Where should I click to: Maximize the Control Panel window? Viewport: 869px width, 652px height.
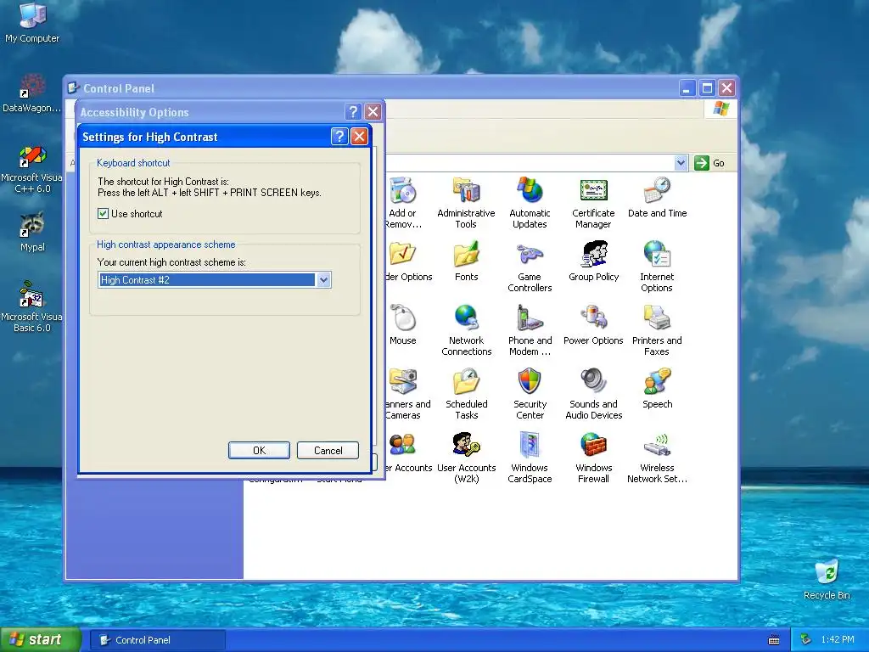(707, 88)
